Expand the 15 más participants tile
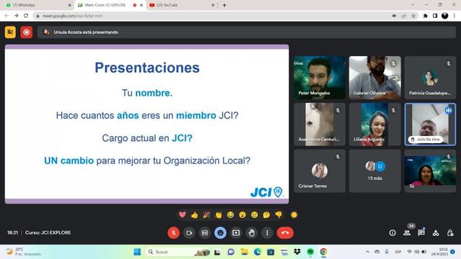 tap(375, 171)
